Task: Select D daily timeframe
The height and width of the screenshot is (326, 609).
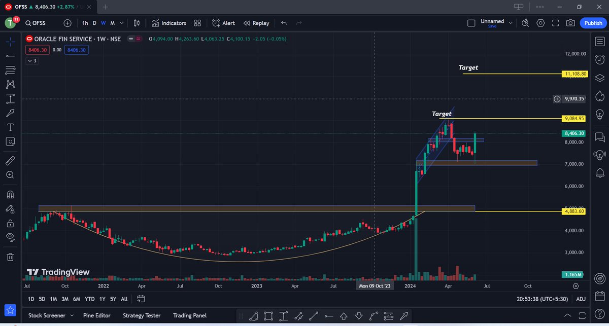Action: [94, 23]
